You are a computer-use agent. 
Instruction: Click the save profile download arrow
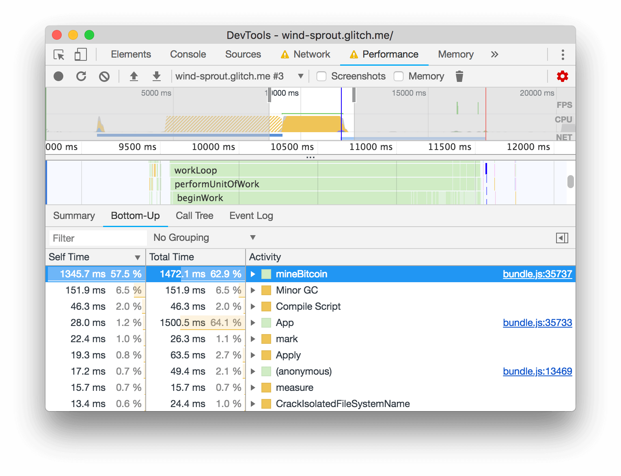coord(157,76)
